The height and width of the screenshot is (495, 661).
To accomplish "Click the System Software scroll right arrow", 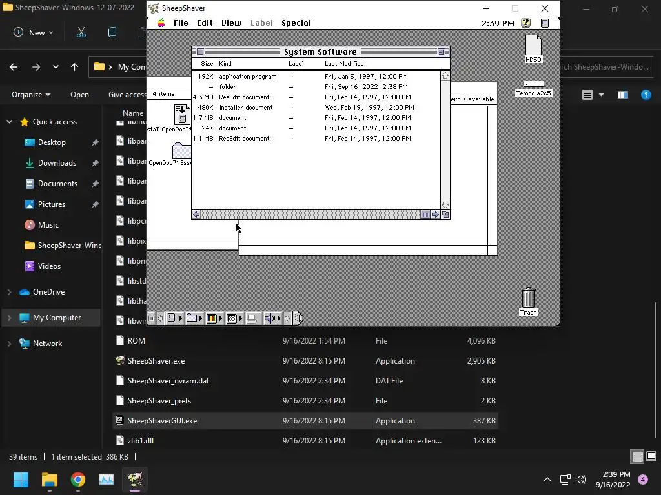I will [436, 215].
